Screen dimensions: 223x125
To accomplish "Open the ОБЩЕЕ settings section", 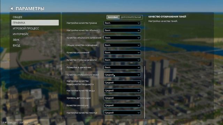I will point(17,17).
